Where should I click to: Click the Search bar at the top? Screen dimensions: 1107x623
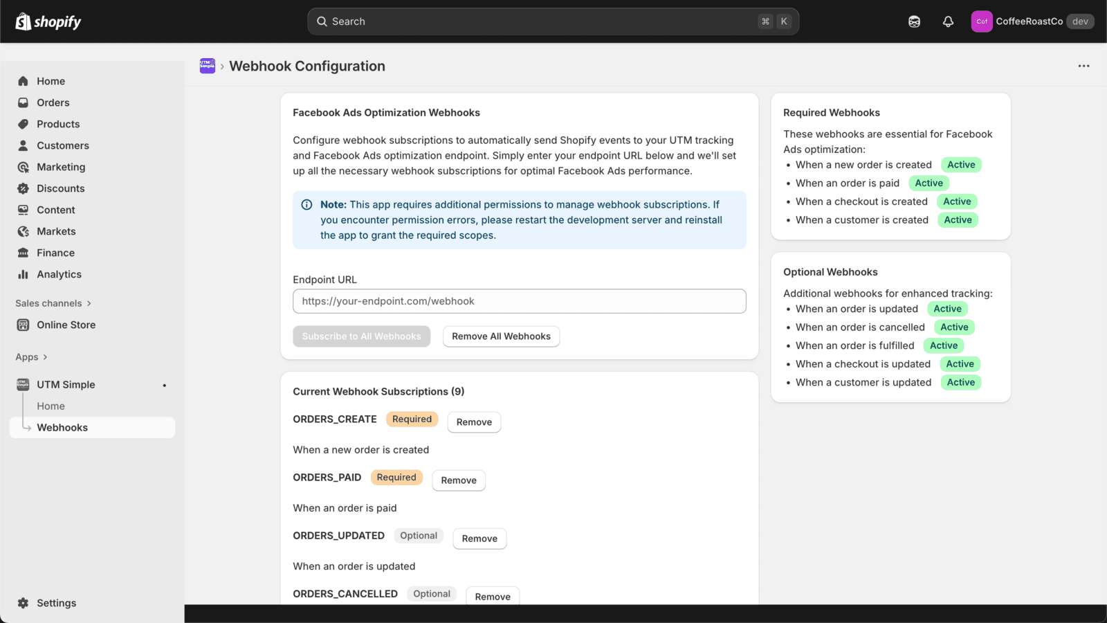click(x=553, y=21)
